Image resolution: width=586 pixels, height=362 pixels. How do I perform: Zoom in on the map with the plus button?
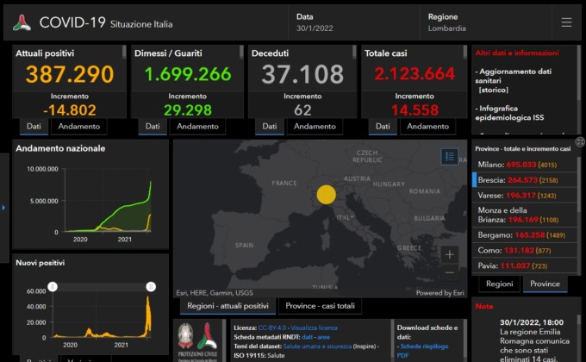coord(450,254)
